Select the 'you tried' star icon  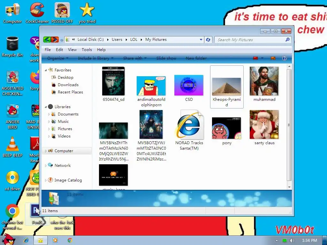pos(87,13)
